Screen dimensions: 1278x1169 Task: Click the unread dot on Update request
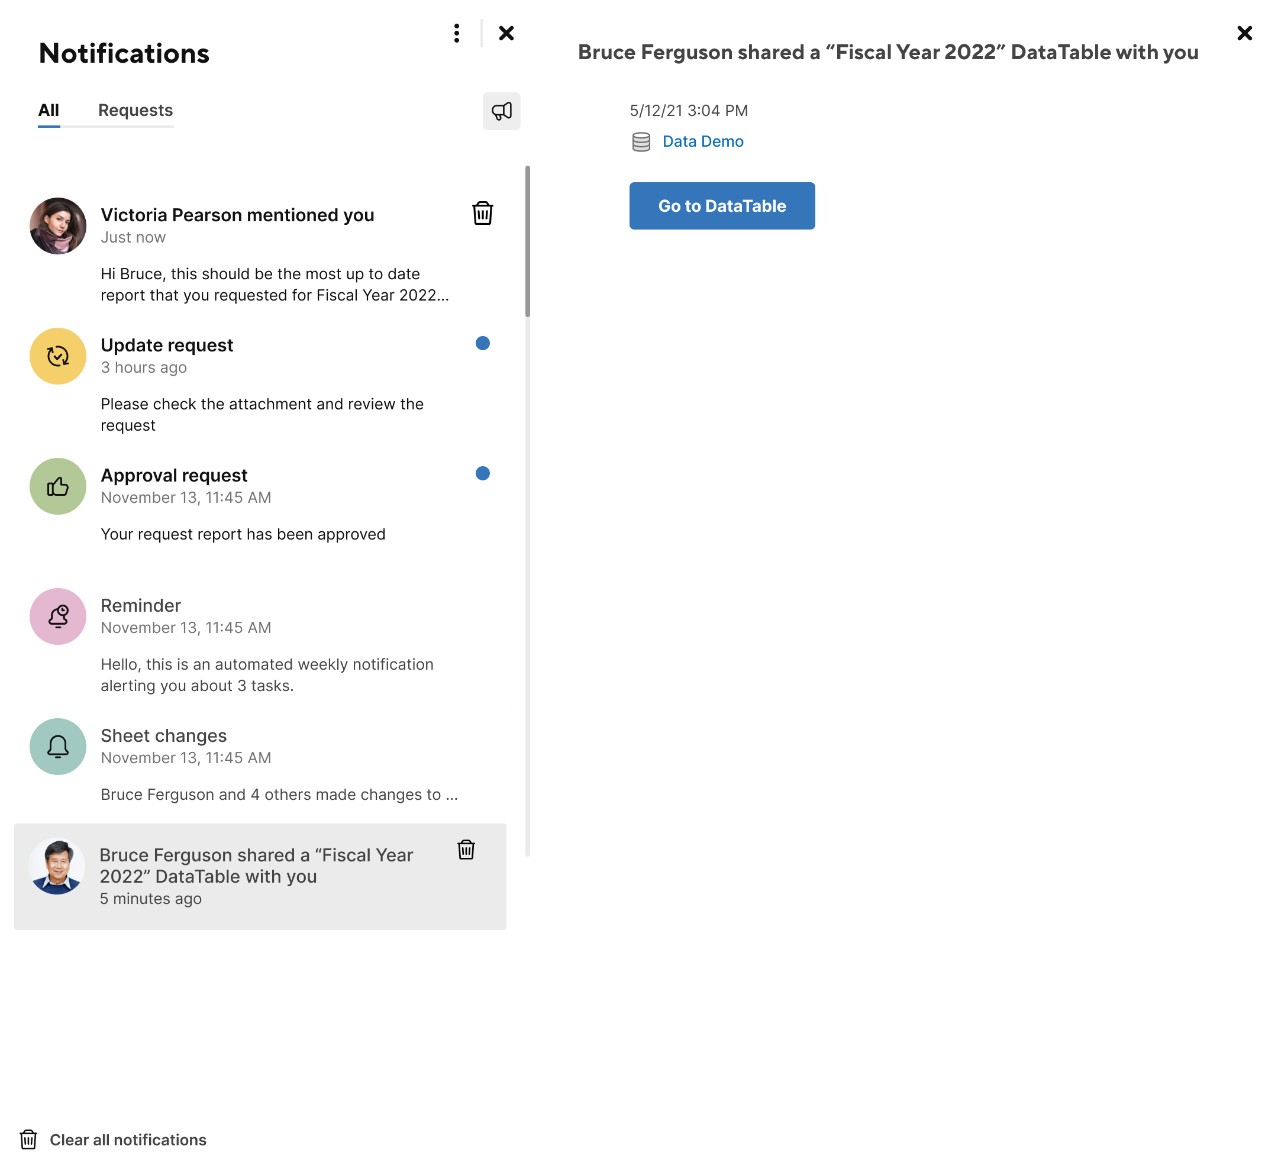482,343
